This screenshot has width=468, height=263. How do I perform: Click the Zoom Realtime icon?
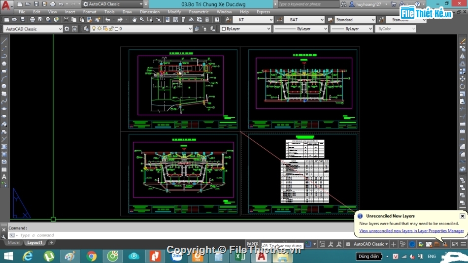(x=142, y=20)
